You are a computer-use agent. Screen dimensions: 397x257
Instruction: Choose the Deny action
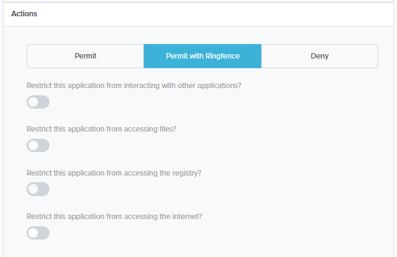tap(320, 56)
